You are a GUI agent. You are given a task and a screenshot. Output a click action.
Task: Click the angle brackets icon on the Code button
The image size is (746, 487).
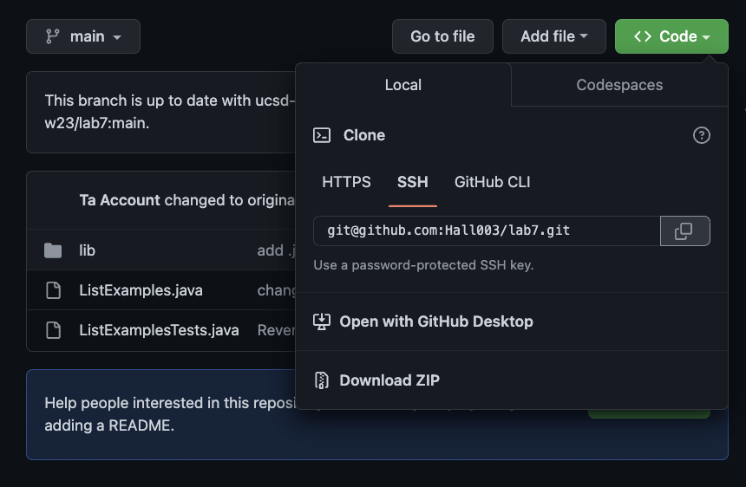(x=642, y=36)
